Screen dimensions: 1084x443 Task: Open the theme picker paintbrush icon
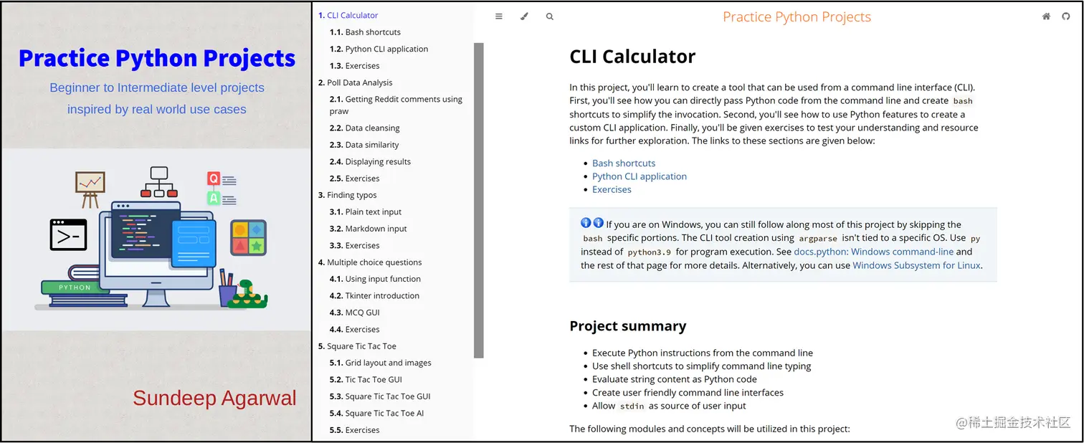[x=524, y=16]
